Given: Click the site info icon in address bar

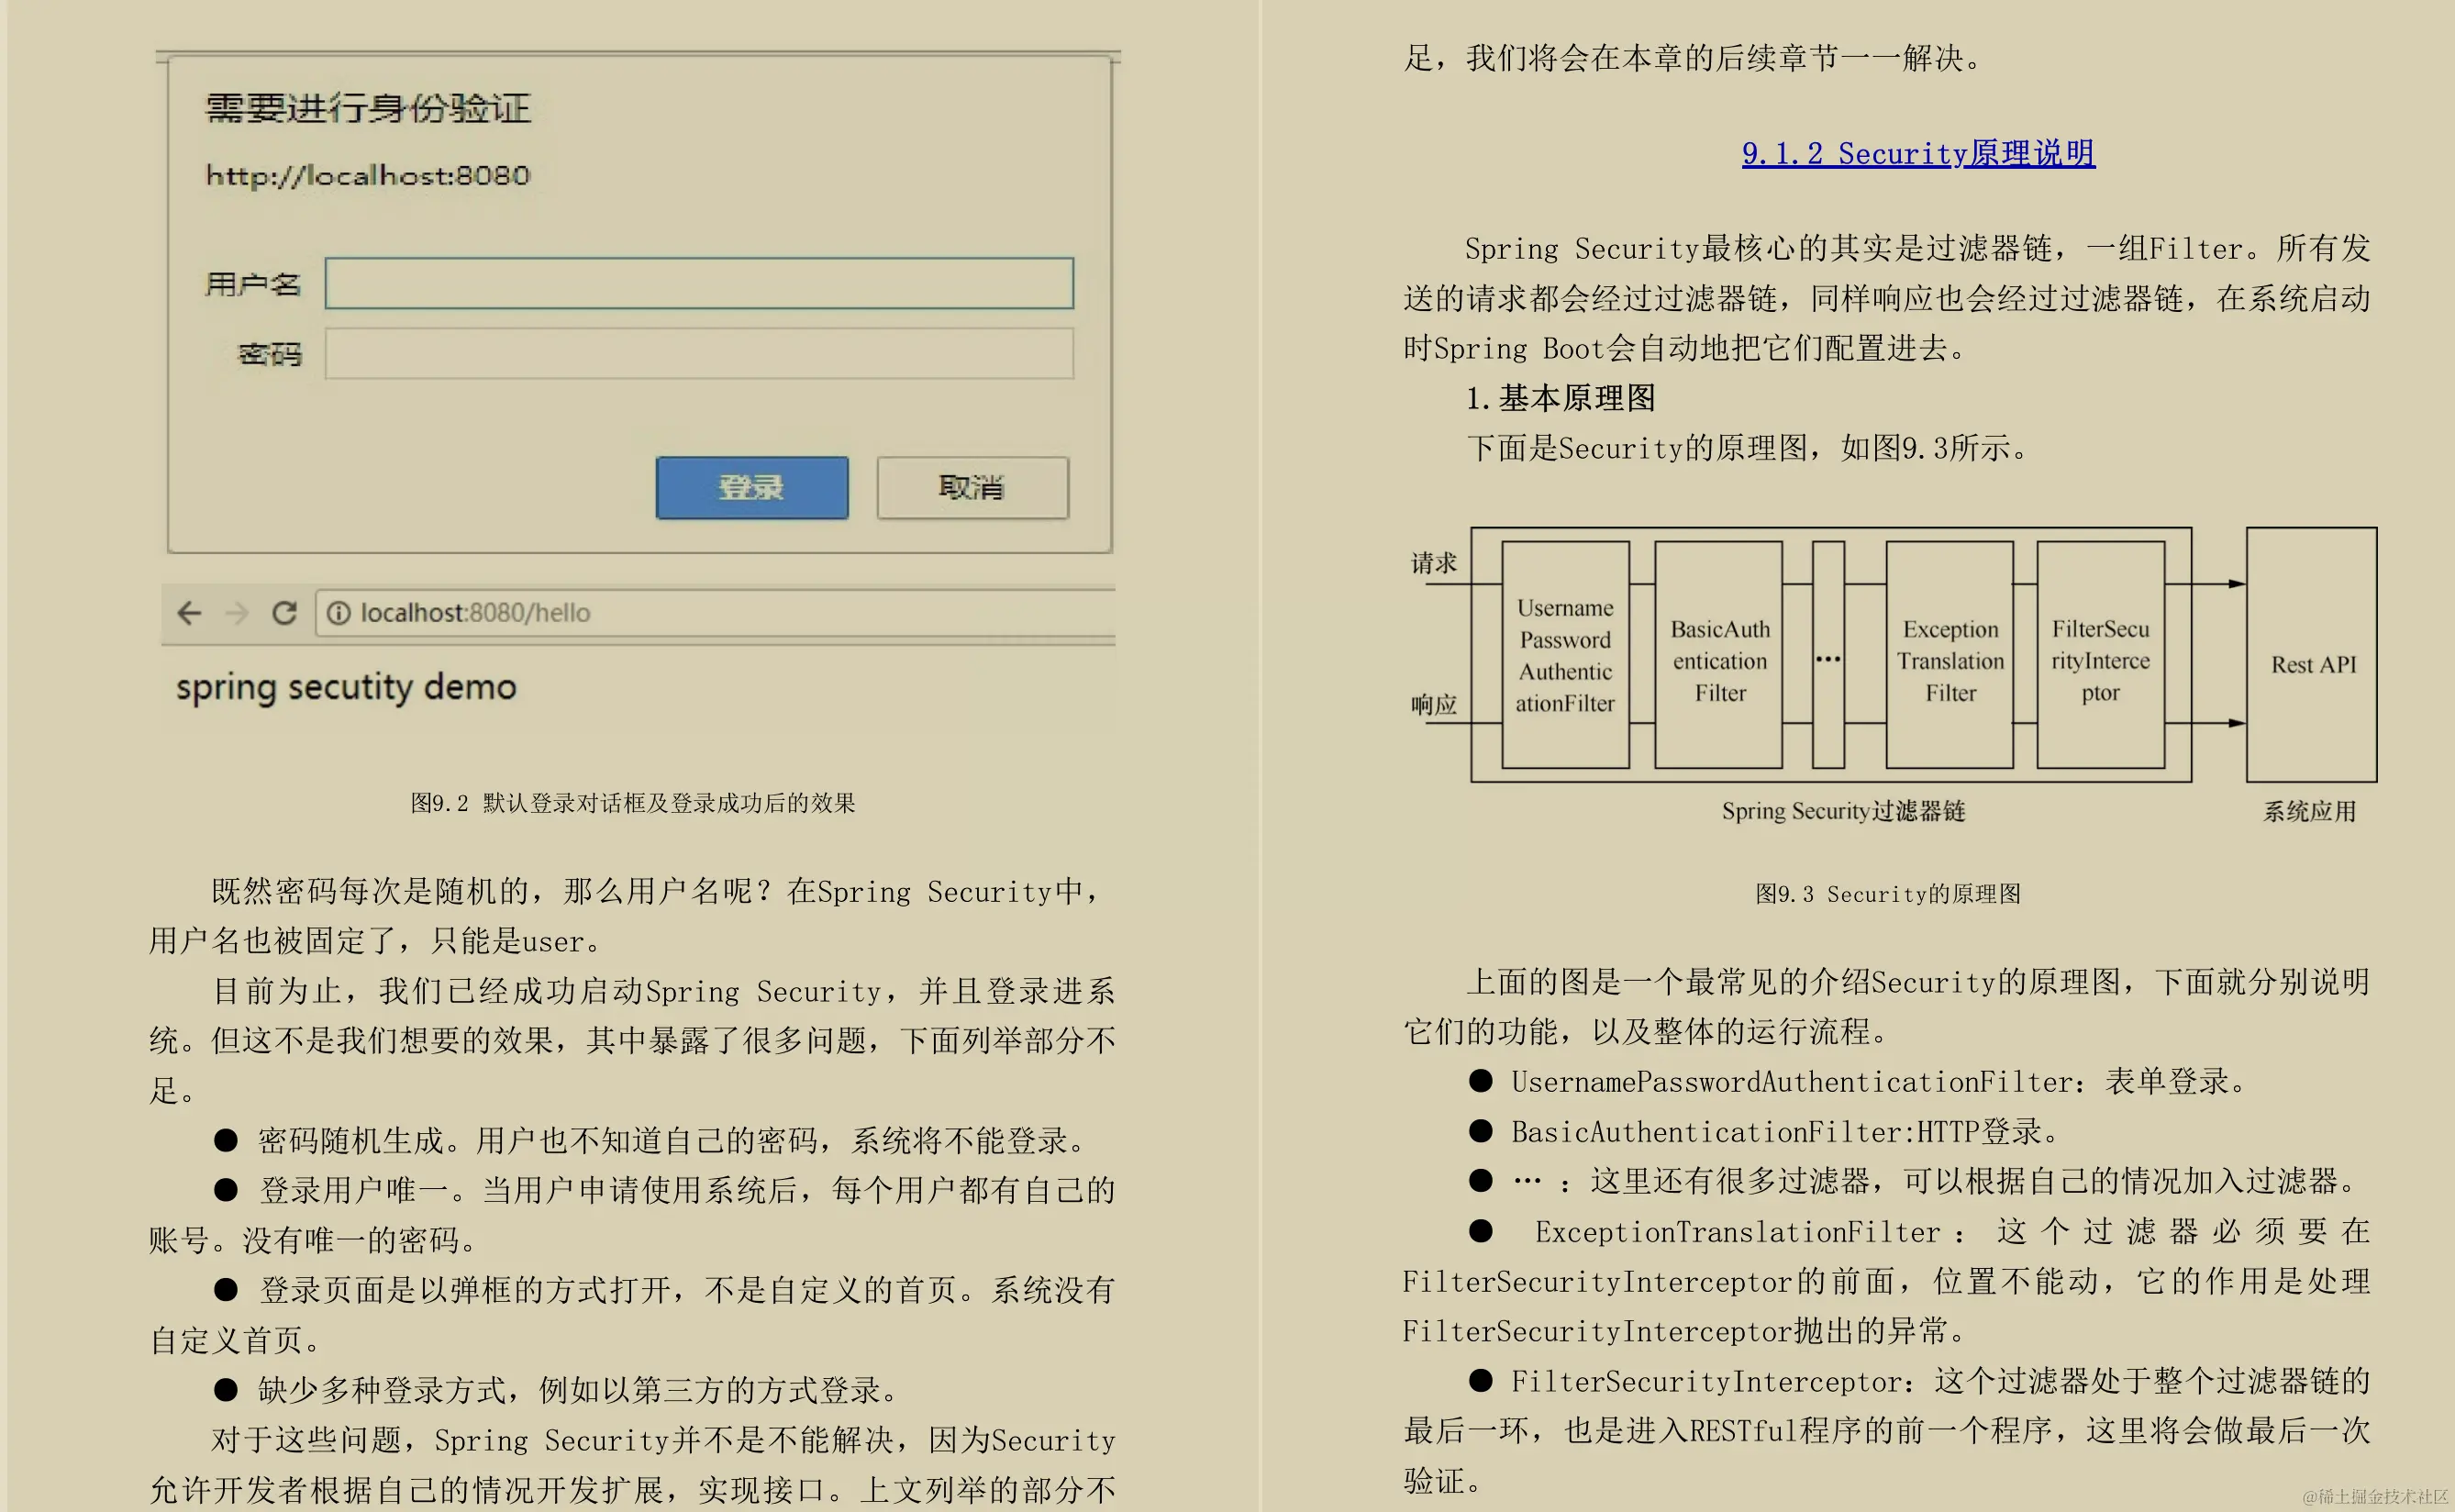Looking at the screenshot, I should point(339,612).
